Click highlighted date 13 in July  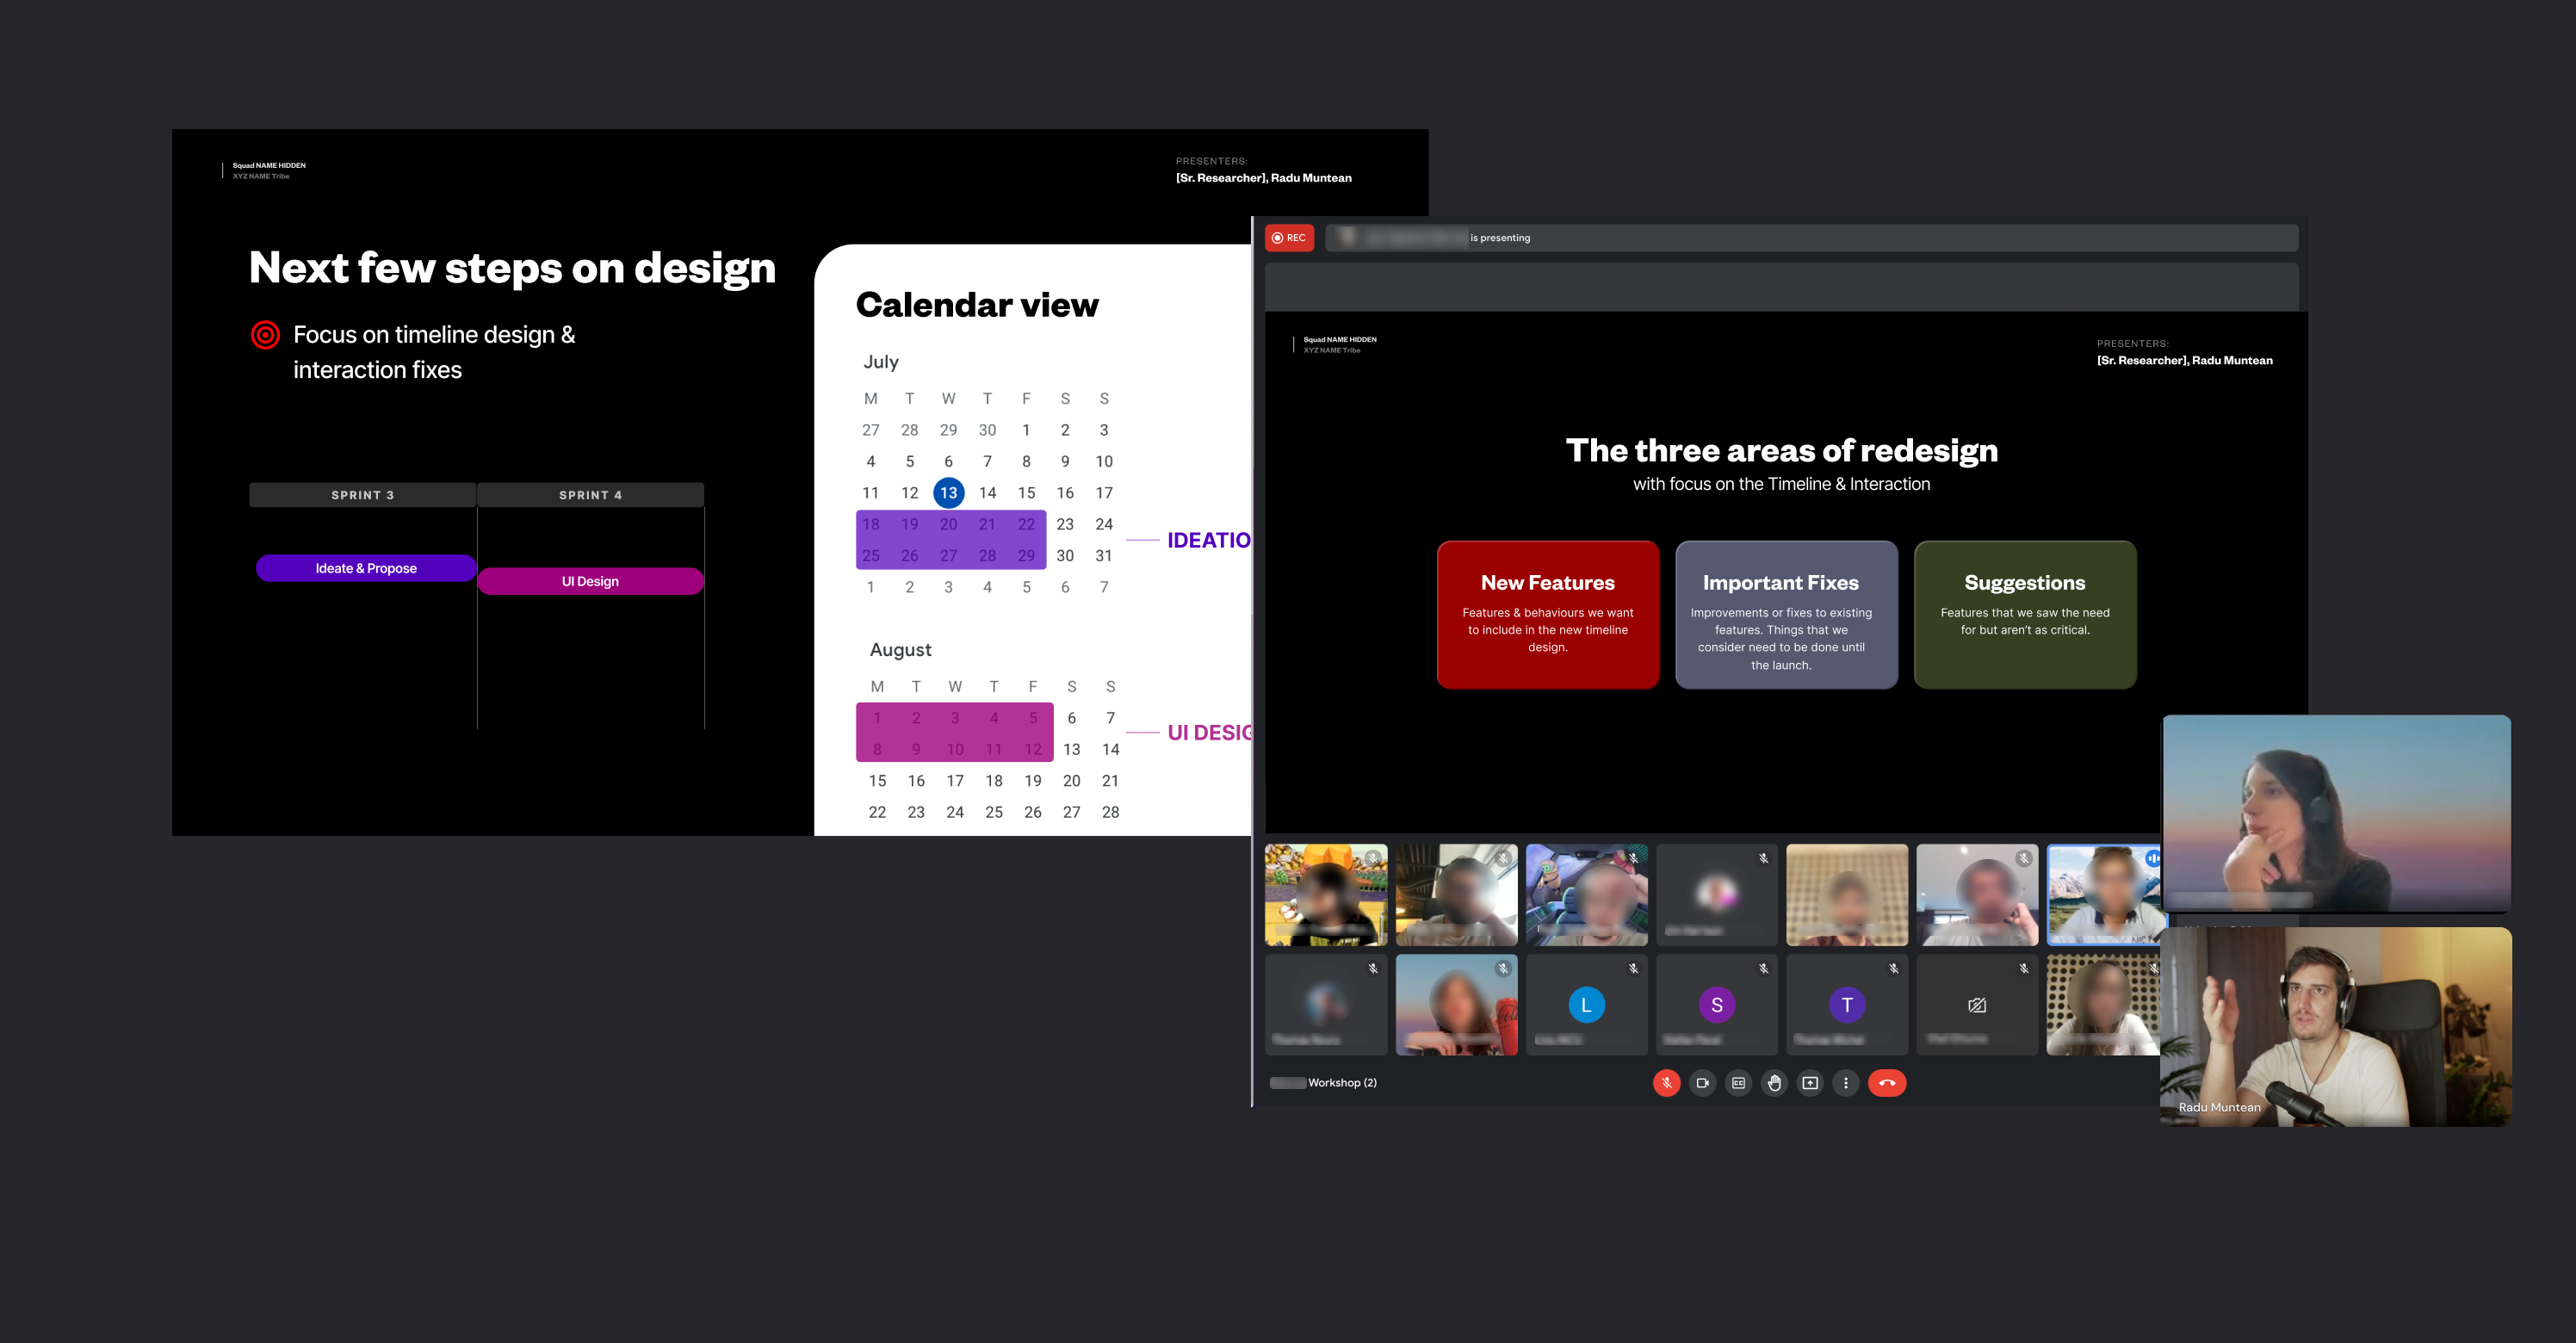[x=948, y=493]
